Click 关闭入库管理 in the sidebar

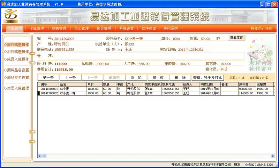coord(16,88)
